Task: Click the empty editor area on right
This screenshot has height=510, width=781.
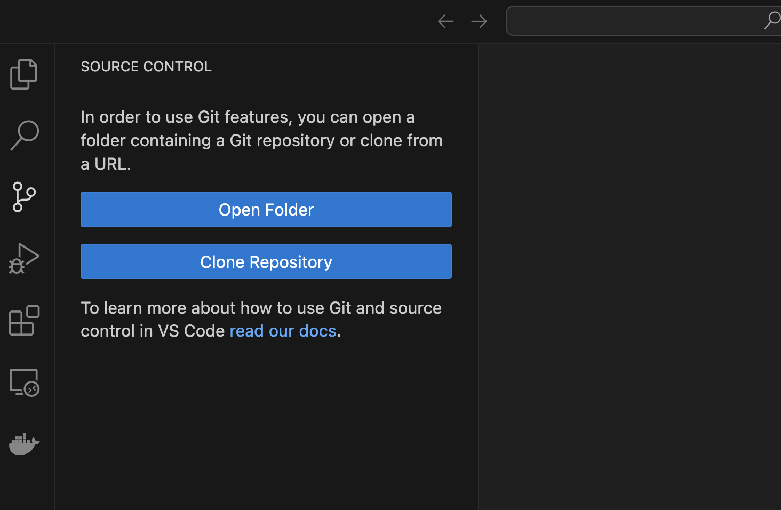Action: (x=629, y=267)
